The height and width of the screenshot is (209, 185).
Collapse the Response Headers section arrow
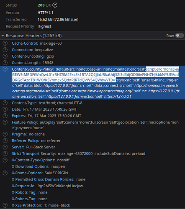(x=3, y=36)
